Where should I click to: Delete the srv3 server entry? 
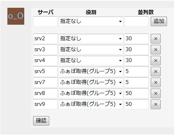(156, 50)
